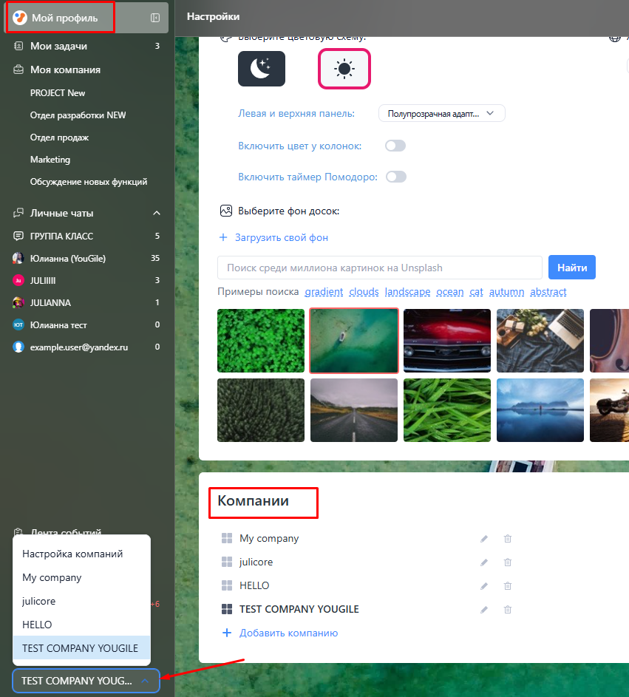Delete TEST COMPANY YOUGILE via trash icon

coord(508,610)
